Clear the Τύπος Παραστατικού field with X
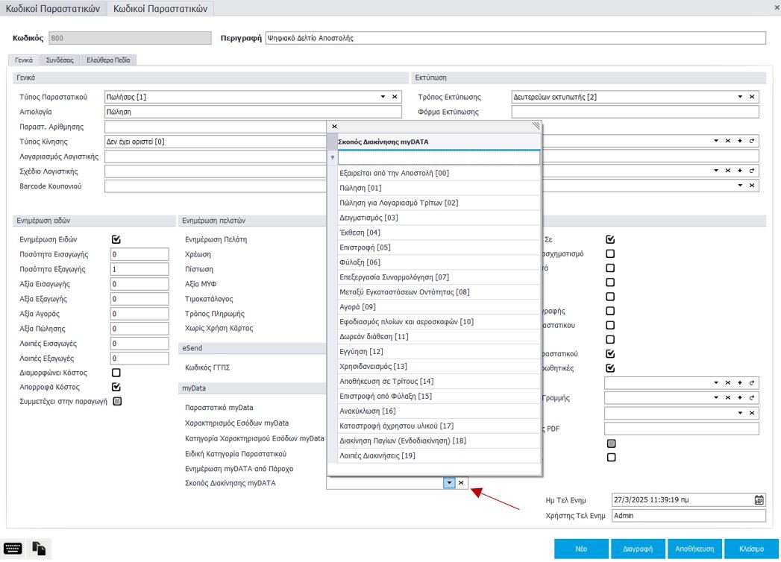The image size is (781, 562). 395,97
